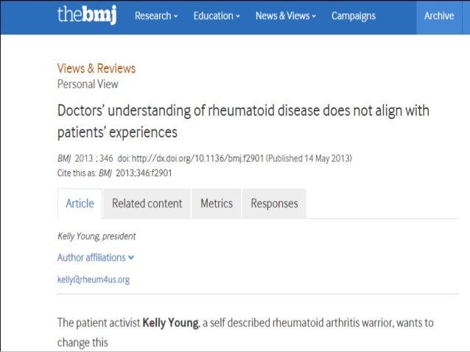The width and height of the screenshot is (470, 352).
Task: Switch to Related content tab
Action: 147,204
